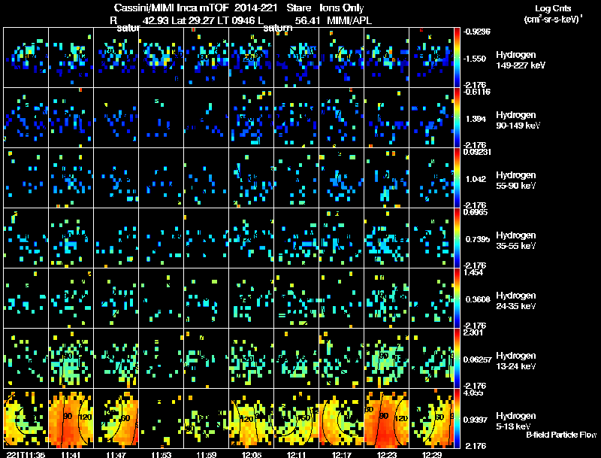Click the 11:59 time axis label
The height and width of the screenshot is (458, 601).
tap(206, 454)
